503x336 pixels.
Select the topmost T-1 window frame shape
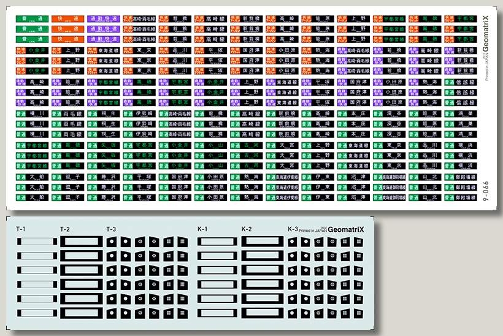click(37, 242)
